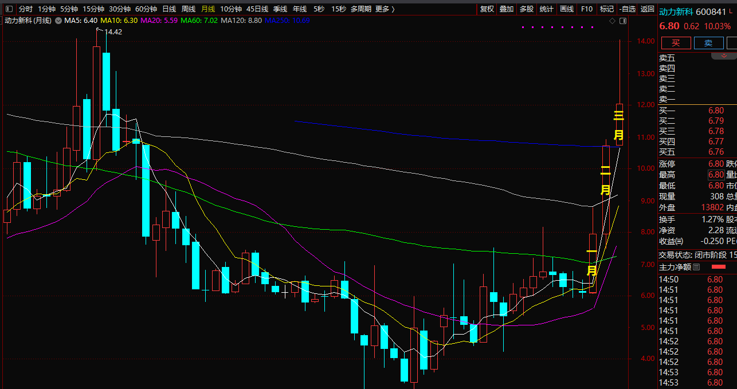Click the 买二 bid price 6.79
This screenshot has width=737, height=389.
tap(716, 121)
